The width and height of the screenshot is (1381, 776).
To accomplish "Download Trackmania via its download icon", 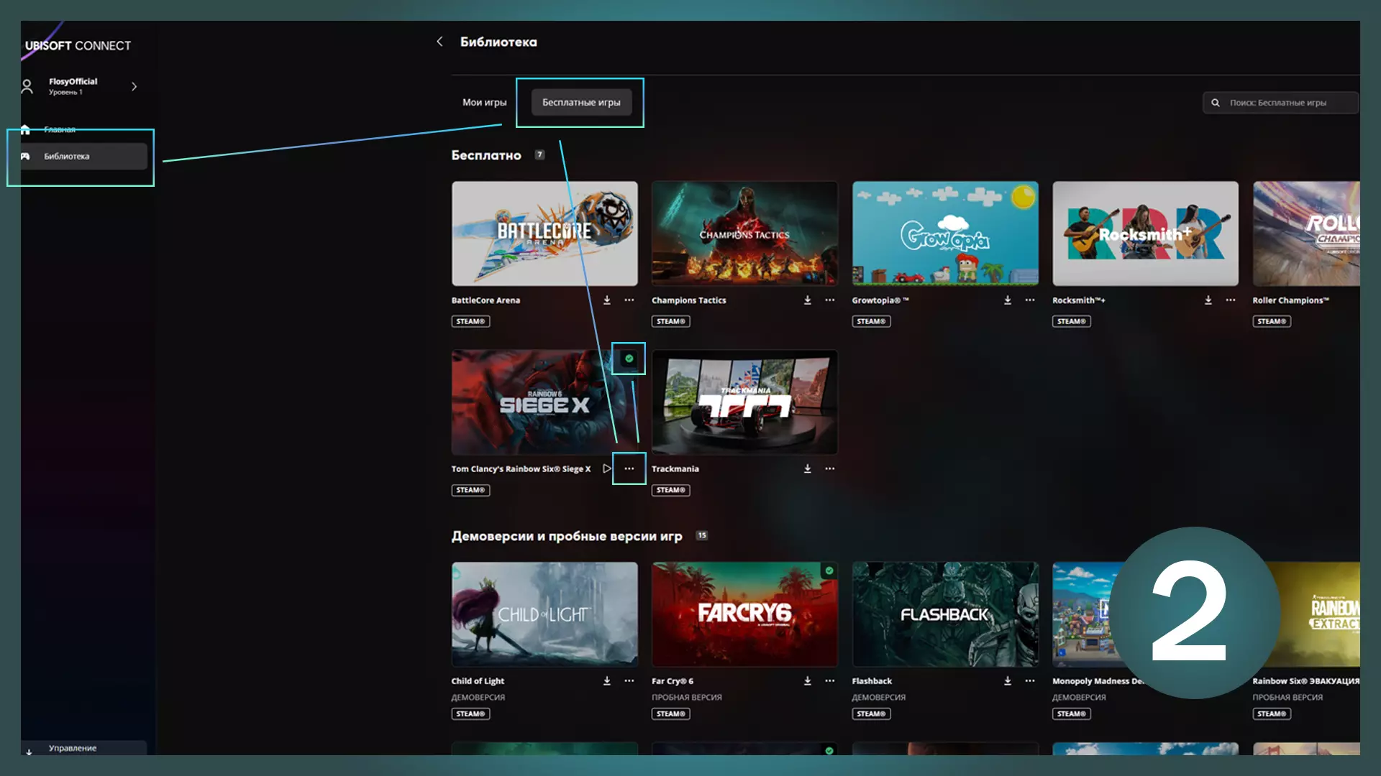I will click(807, 468).
